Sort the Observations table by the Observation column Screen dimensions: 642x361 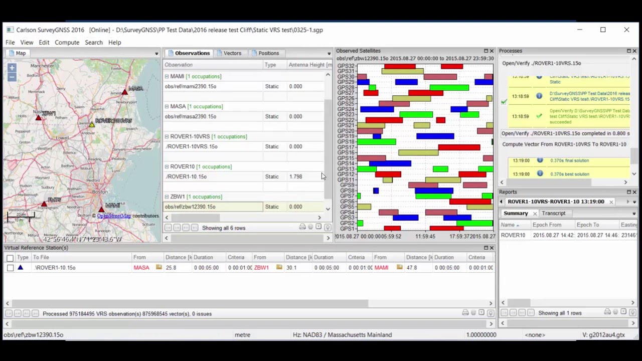213,65
